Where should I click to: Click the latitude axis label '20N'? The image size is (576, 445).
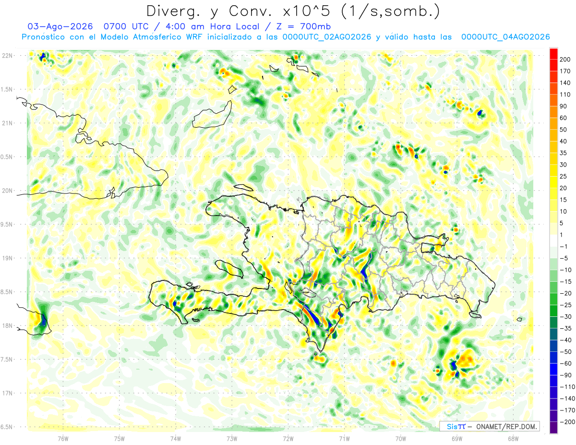click(x=8, y=191)
